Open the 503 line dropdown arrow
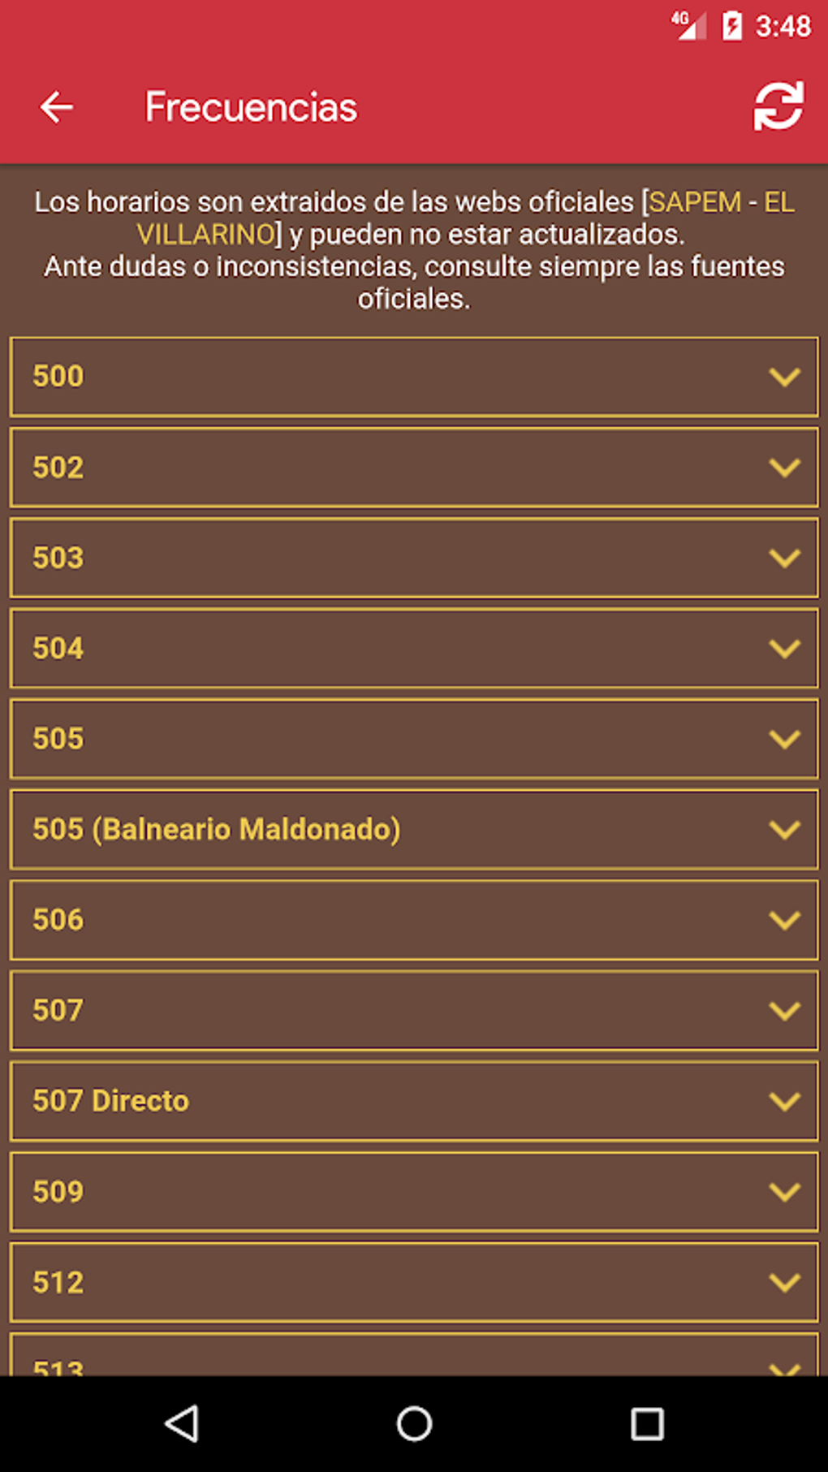Screen dimensions: 828x1472 [784, 559]
